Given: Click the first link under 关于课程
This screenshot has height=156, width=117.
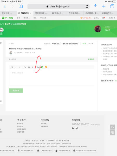Looking at the screenshot, I should (x=20, y=123).
